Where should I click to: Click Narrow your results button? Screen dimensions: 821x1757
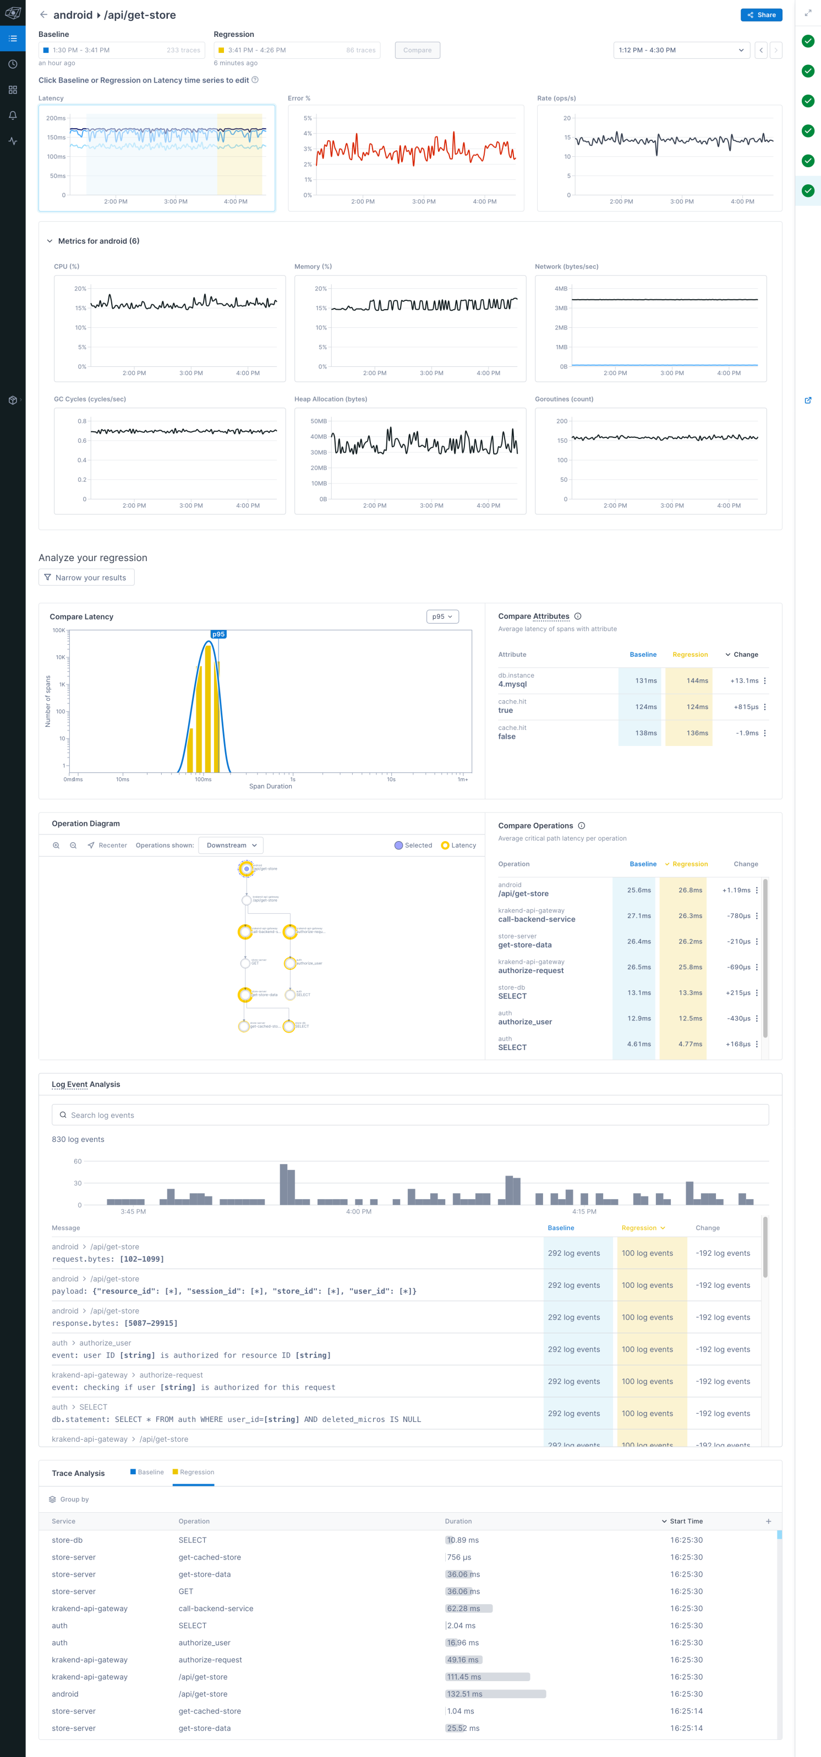click(x=86, y=577)
